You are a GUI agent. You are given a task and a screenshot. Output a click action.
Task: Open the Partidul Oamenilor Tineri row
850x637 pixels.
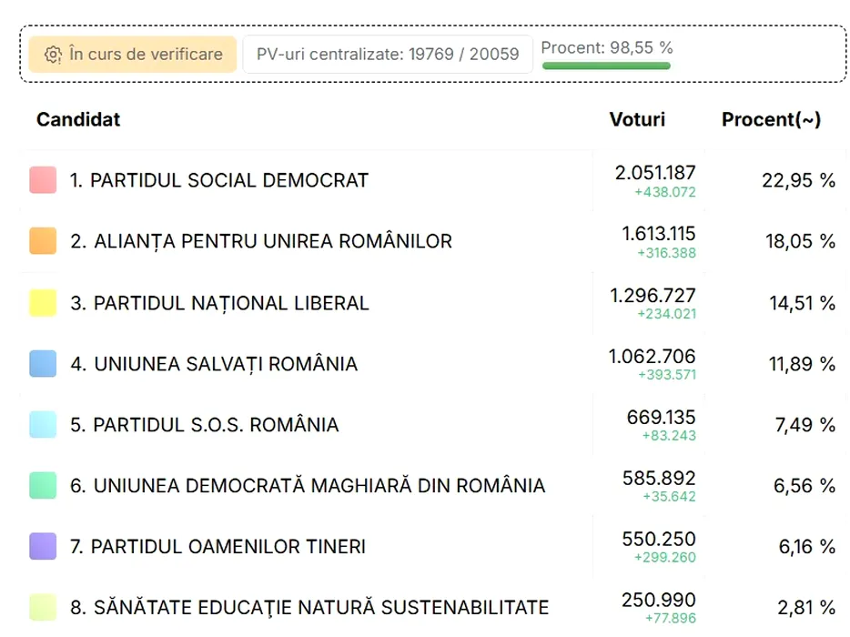432,546
